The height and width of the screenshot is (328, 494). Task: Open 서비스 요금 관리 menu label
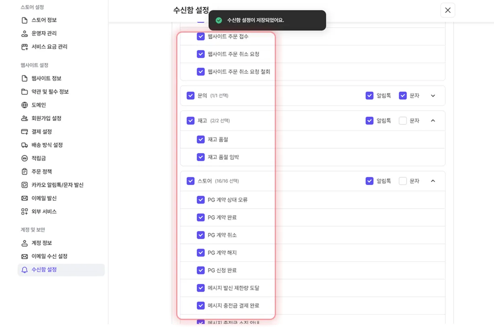(x=49, y=47)
